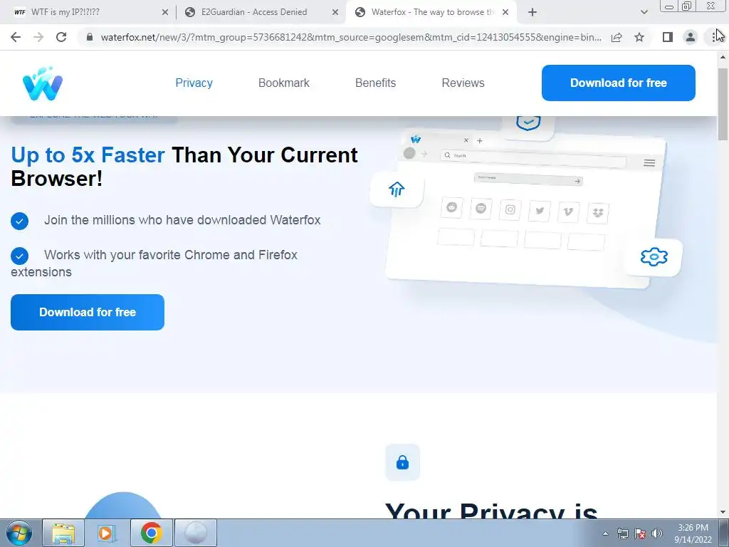The width and height of the screenshot is (729, 547).
Task: Open the Privacy nav link
Action: (194, 83)
